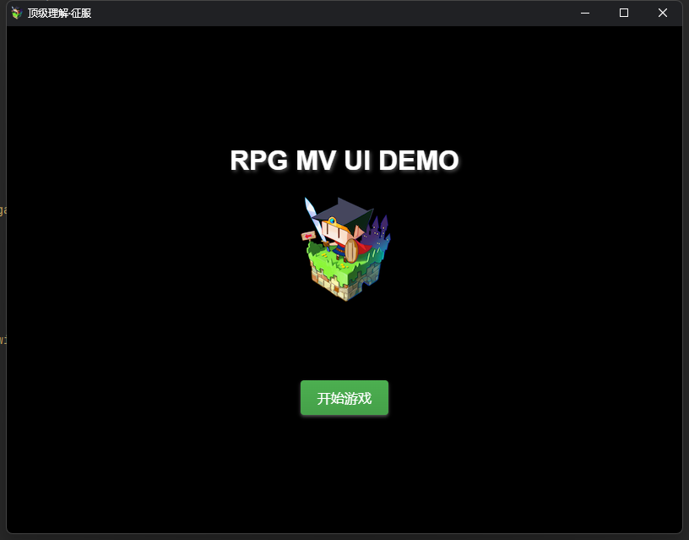Maximize the 顶级理解-征服 window

point(623,14)
